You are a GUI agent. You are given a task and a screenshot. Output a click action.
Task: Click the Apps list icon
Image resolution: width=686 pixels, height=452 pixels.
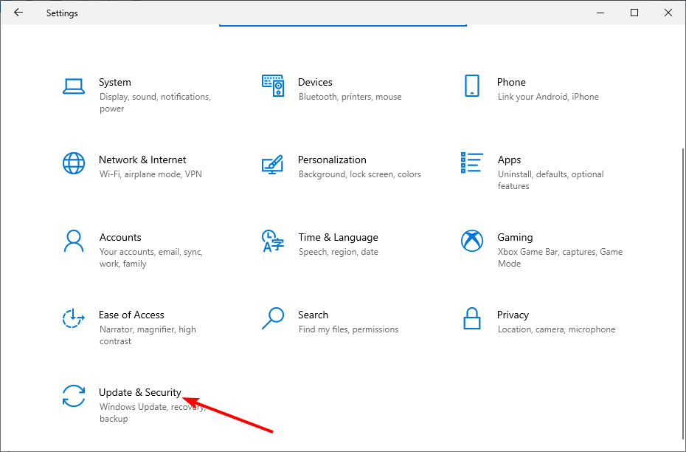[x=471, y=163]
